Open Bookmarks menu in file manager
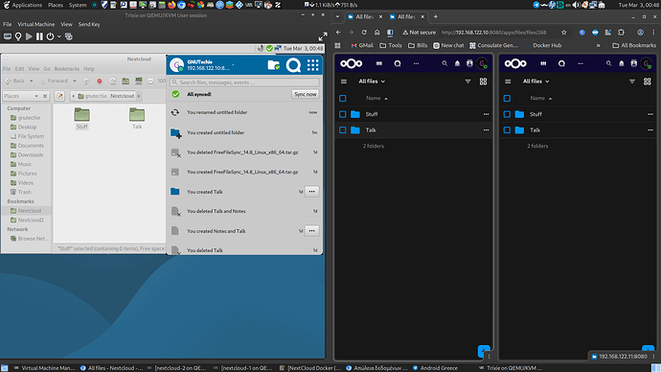Screen dimensions: 661x372 [x=67, y=69]
